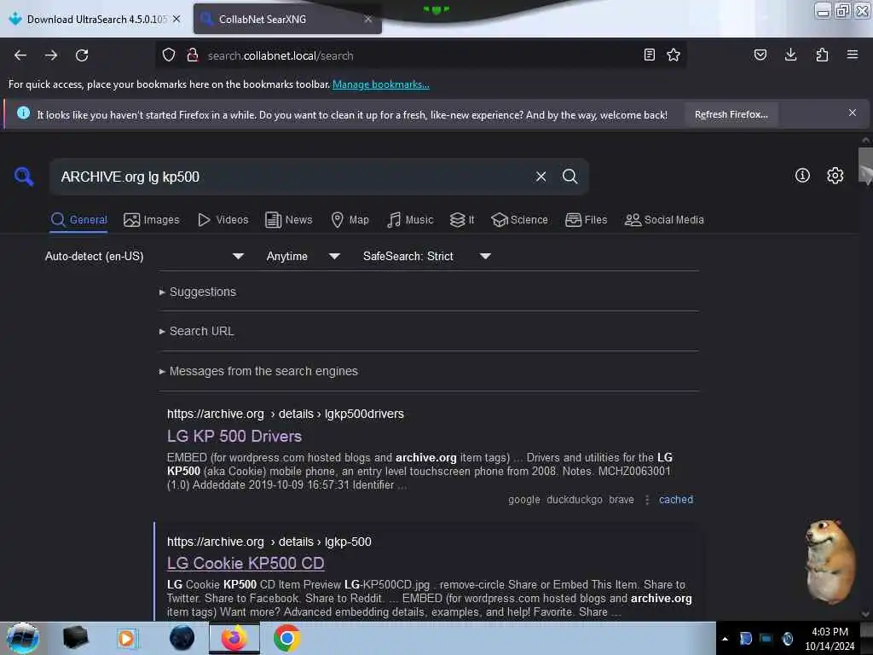
Task: Click the site security lock icon
Action: click(193, 55)
